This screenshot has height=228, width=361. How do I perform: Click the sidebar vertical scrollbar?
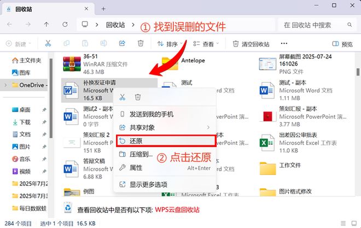point(51,98)
